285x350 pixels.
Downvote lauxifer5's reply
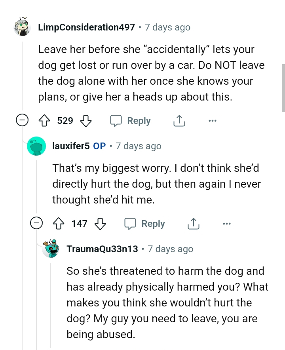[101, 223]
